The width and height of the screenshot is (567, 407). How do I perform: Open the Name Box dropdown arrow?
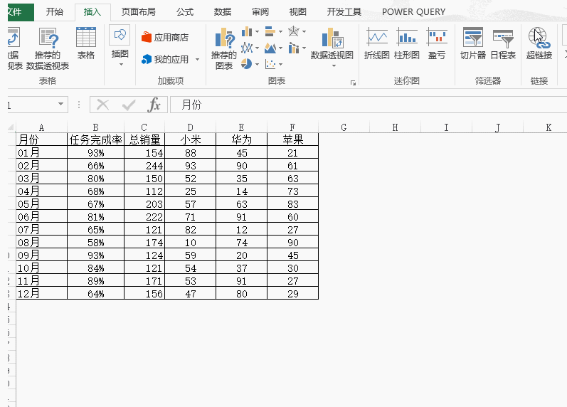[61, 105]
